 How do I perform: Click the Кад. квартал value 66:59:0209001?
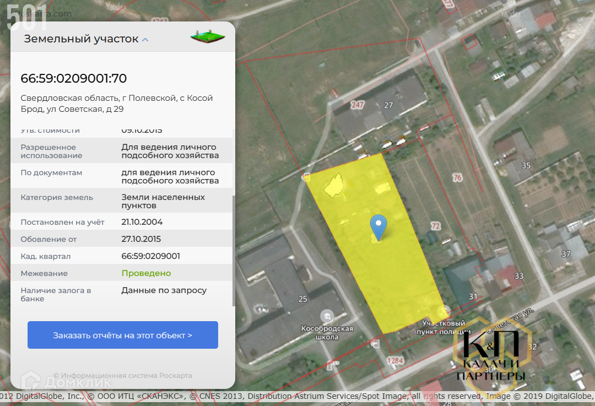150,256
